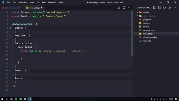The height and width of the screenshot is (101, 179).
Task: Open the File menu
Action: pyautogui.click(x=8, y=3)
